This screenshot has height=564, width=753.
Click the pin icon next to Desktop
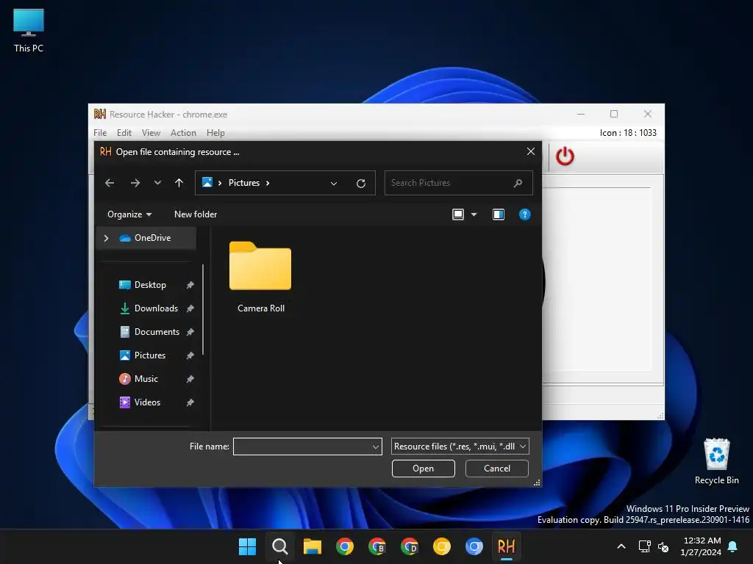(190, 285)
